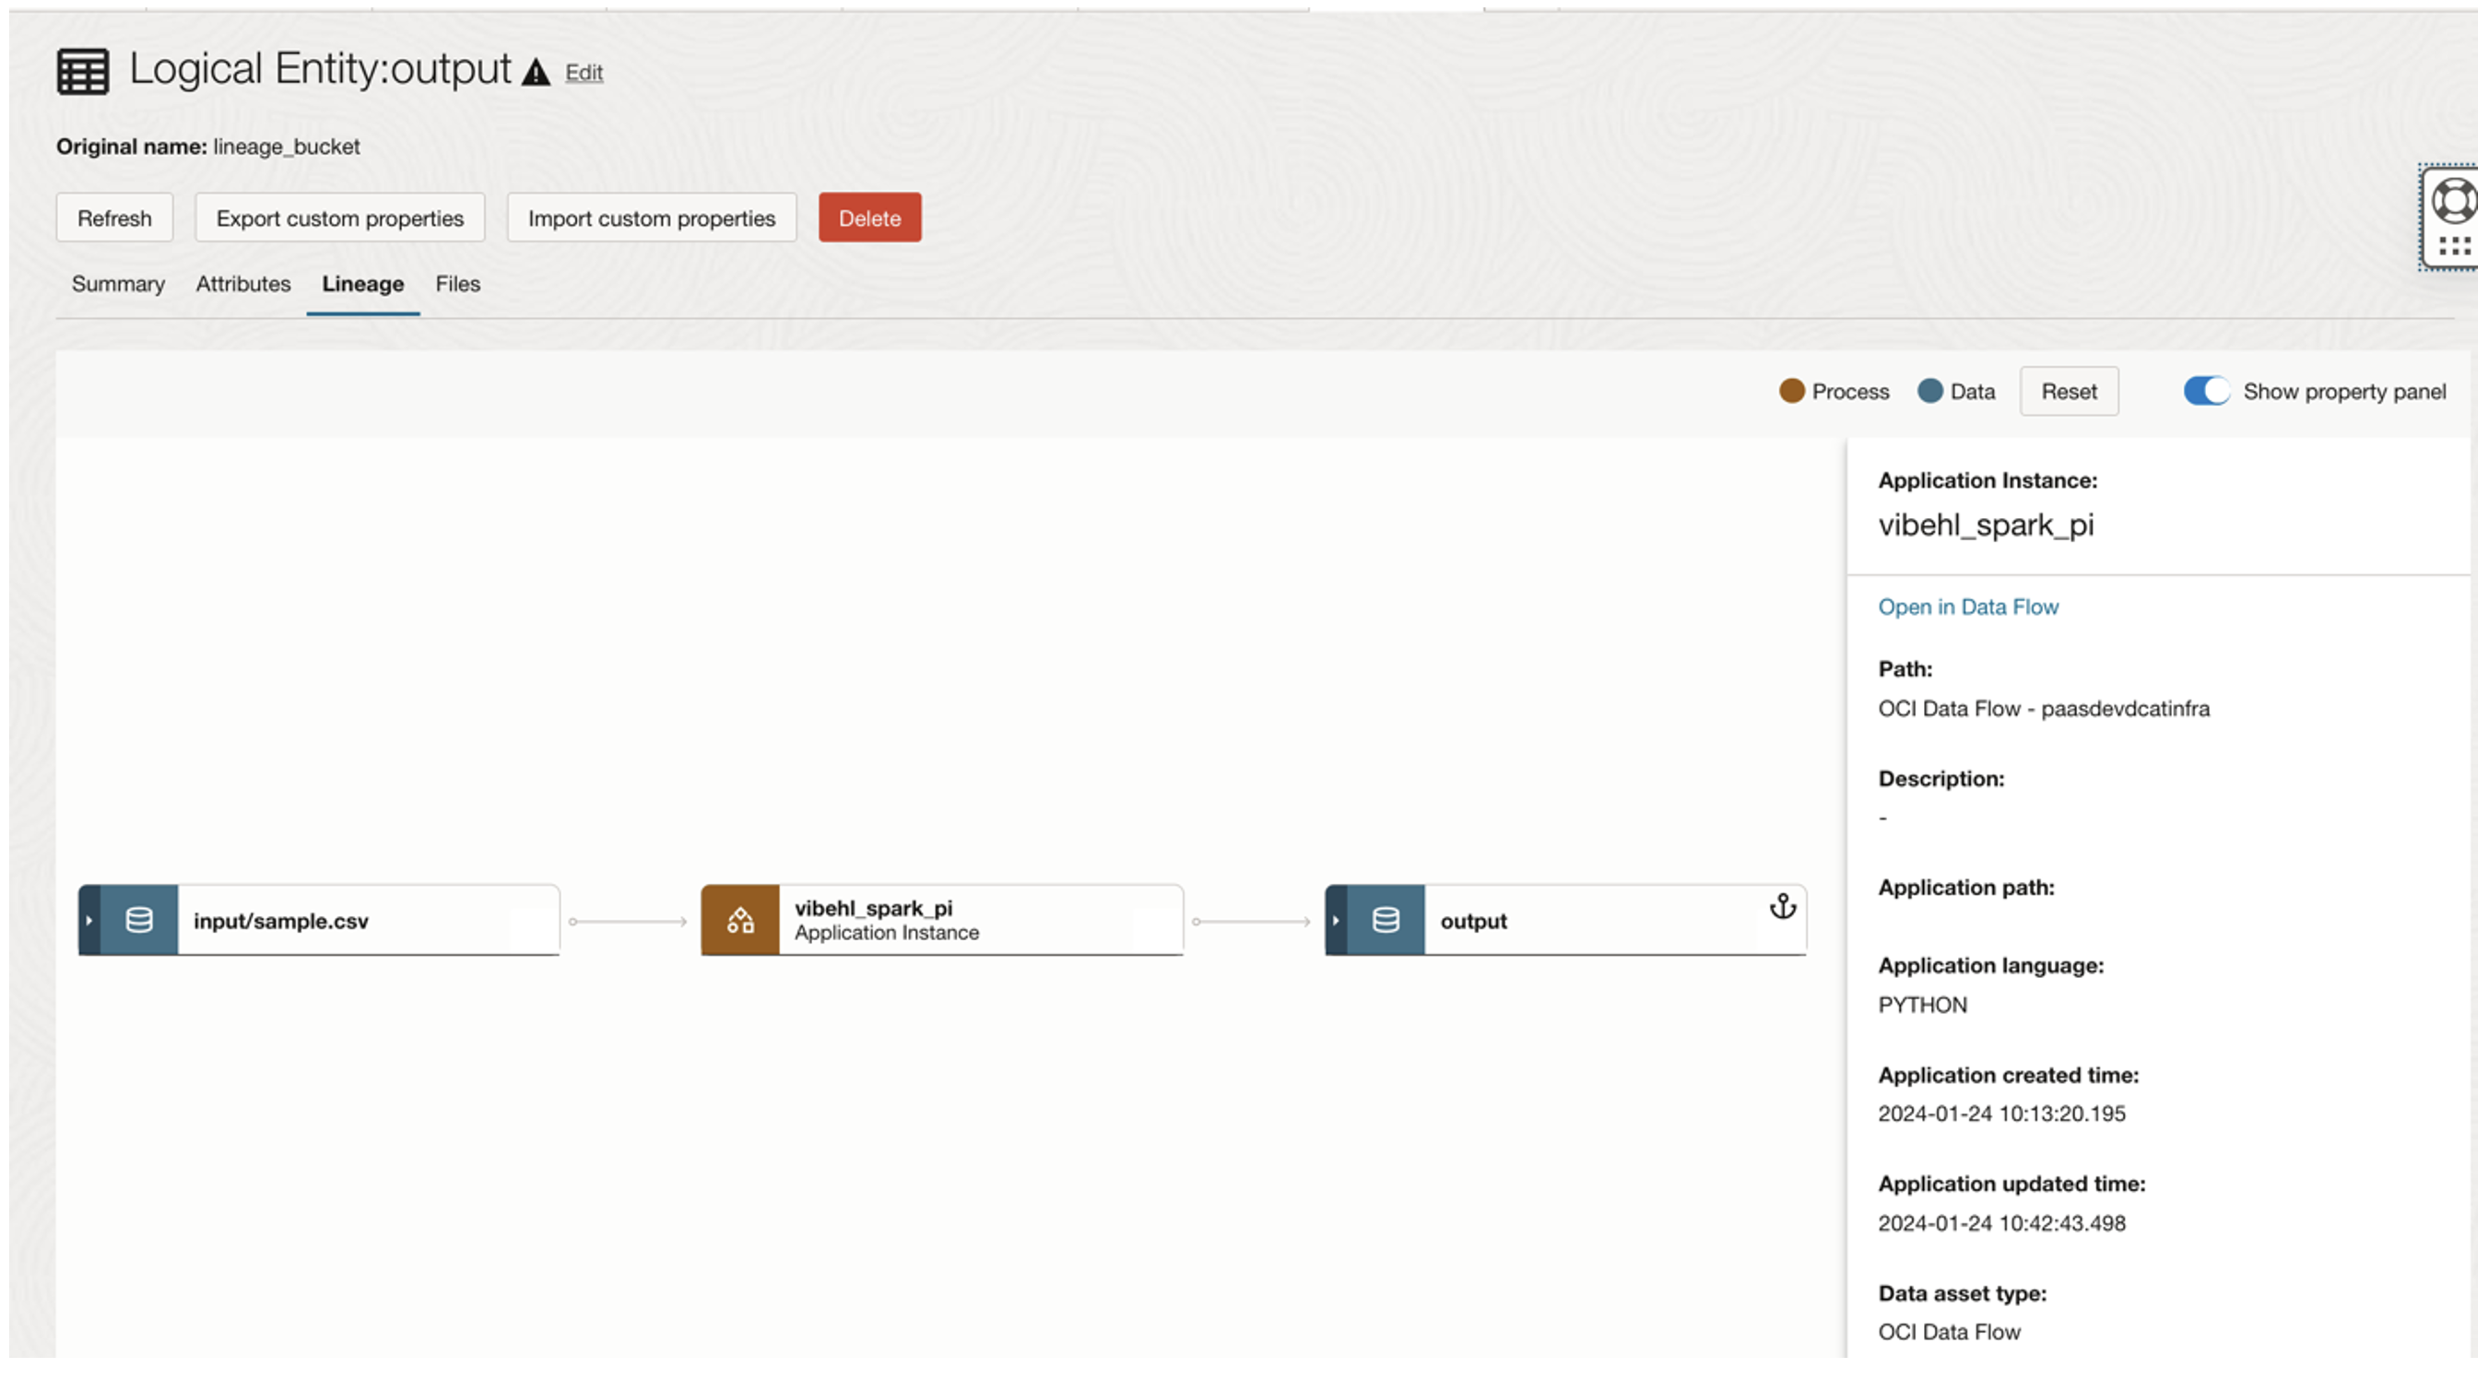Click the blue Data legend dot
The height and width of the screenshot is (1379, 2489).
pos(1930,391)
